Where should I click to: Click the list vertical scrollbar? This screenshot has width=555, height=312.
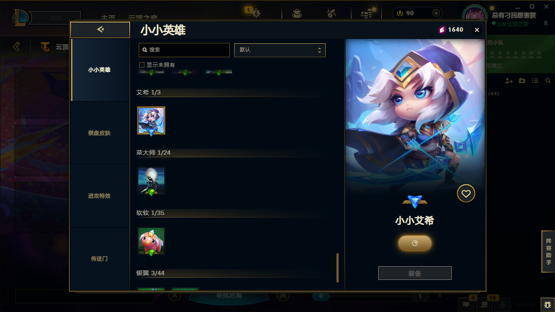click(337, 268)
